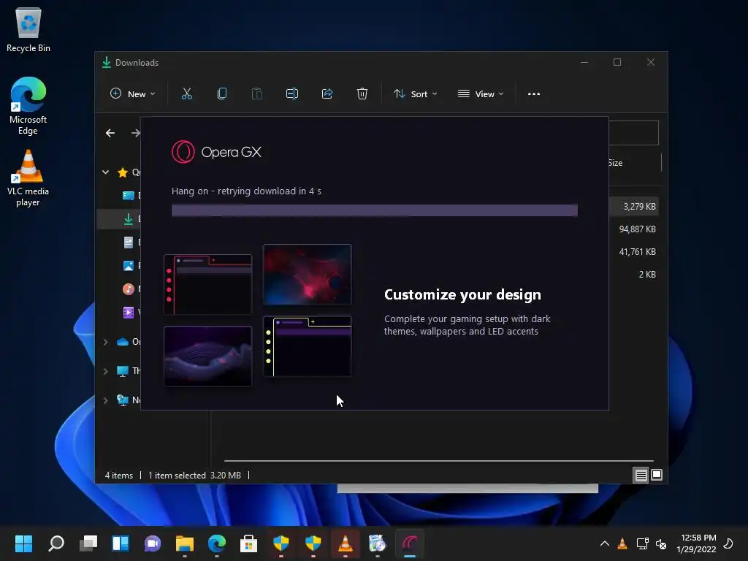Select the Desktop folder icon in sidebar
Screen dimensions: 748x561
click(129, 196)
